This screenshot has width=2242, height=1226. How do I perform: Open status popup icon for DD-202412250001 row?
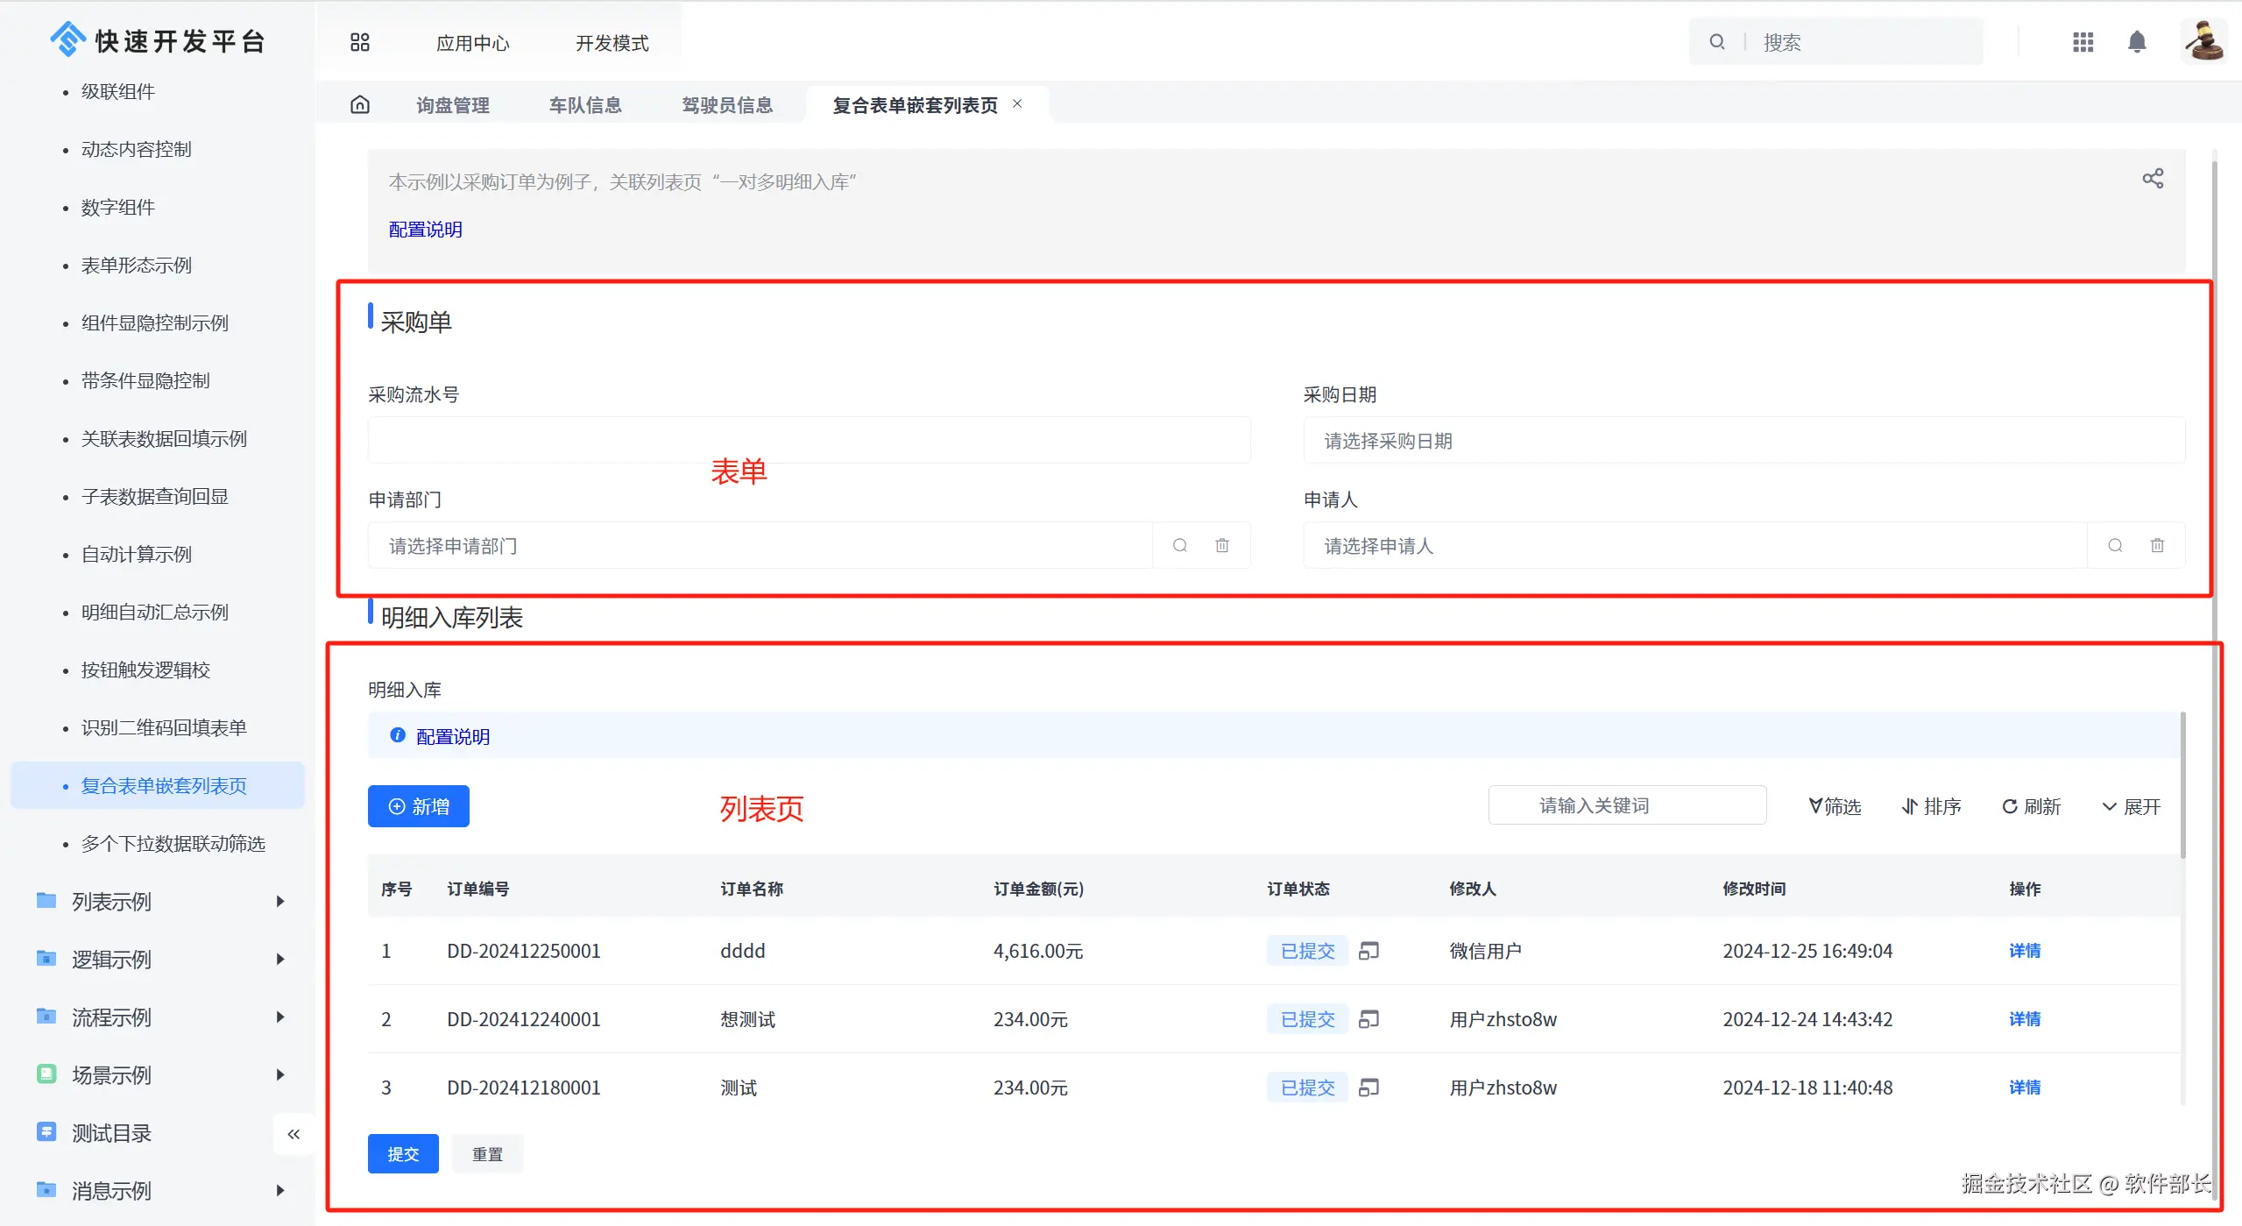coord(1368,951)
